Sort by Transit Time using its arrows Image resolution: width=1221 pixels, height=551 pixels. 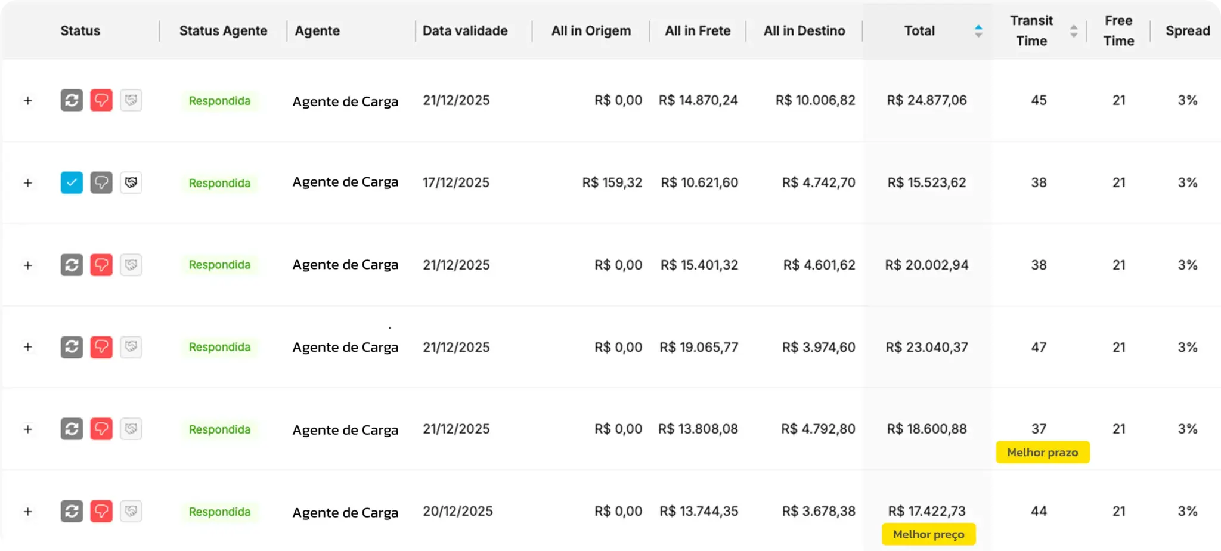coord(1073,31)
